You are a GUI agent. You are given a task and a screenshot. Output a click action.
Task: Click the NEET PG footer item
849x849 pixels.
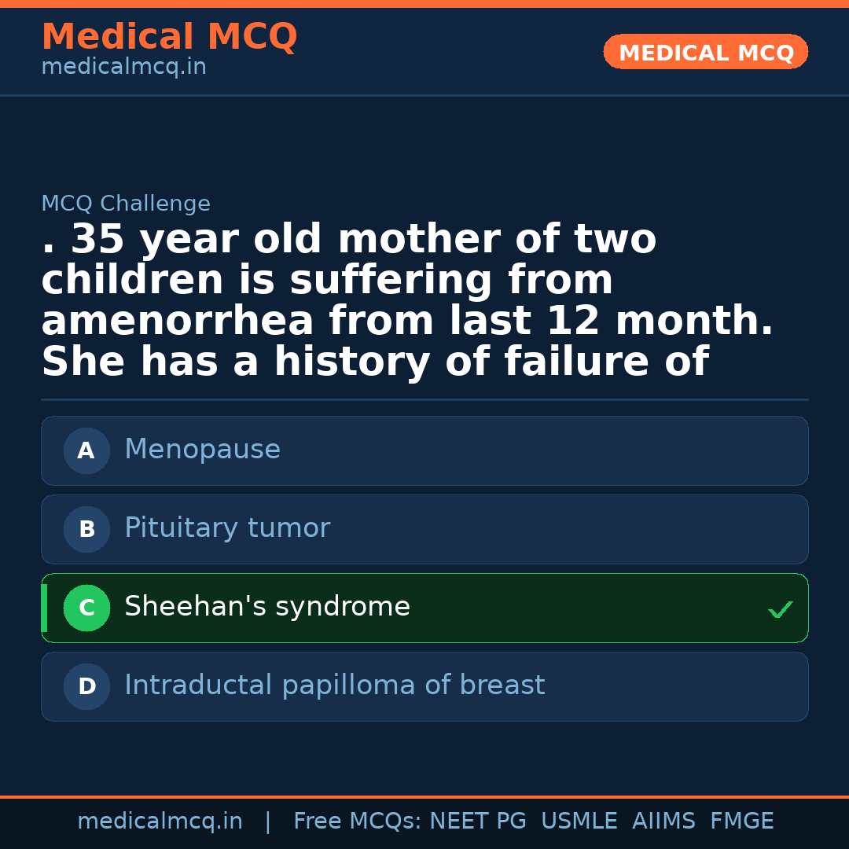coord(477,820)
